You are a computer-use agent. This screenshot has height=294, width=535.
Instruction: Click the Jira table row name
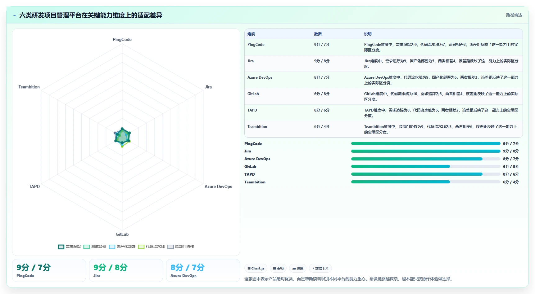[x=251, y=61]
